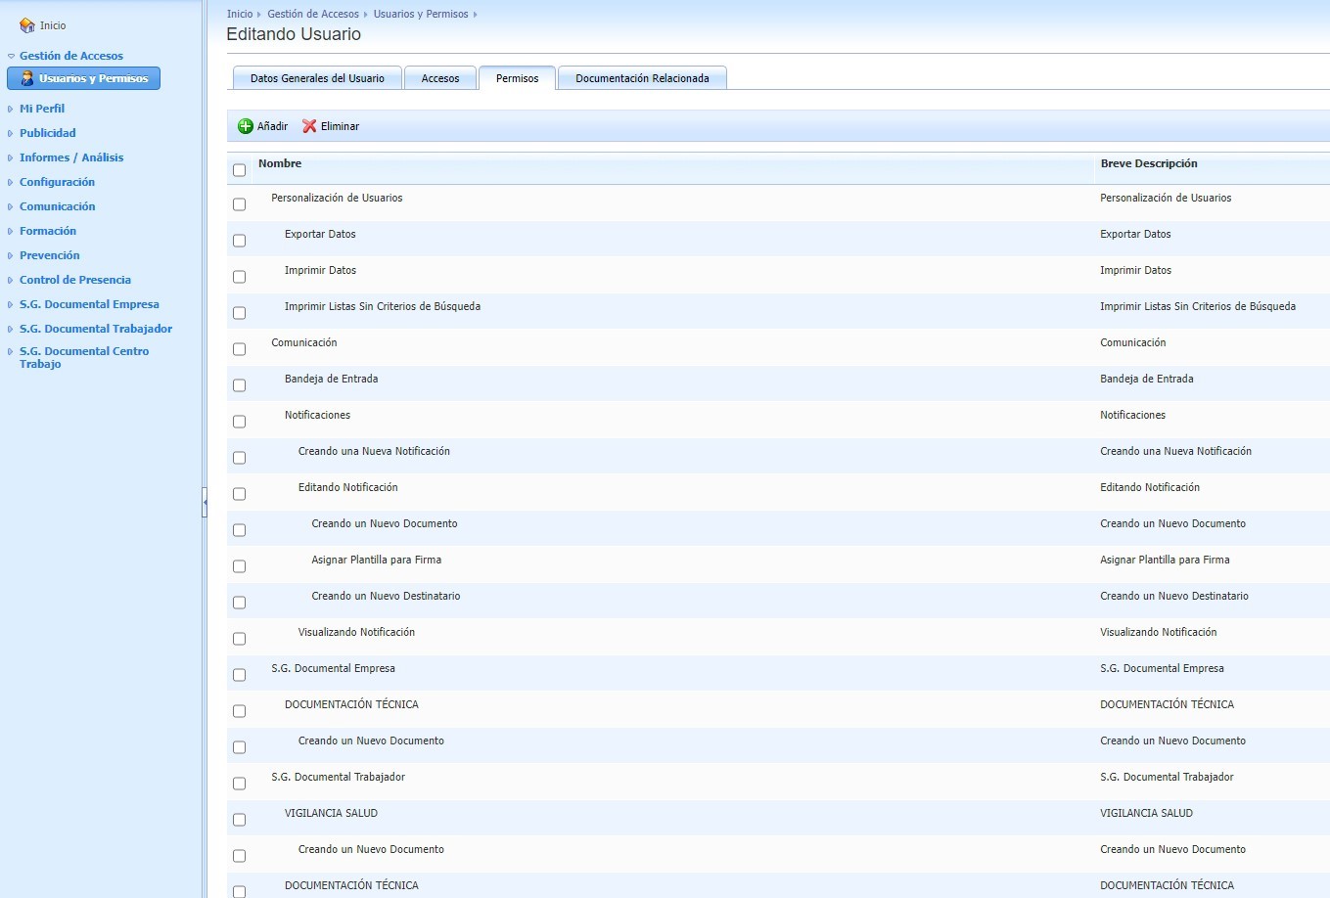
Task: Expand the Prevención menu arrow
Action: pyautogui.click(x=11, y=256)
